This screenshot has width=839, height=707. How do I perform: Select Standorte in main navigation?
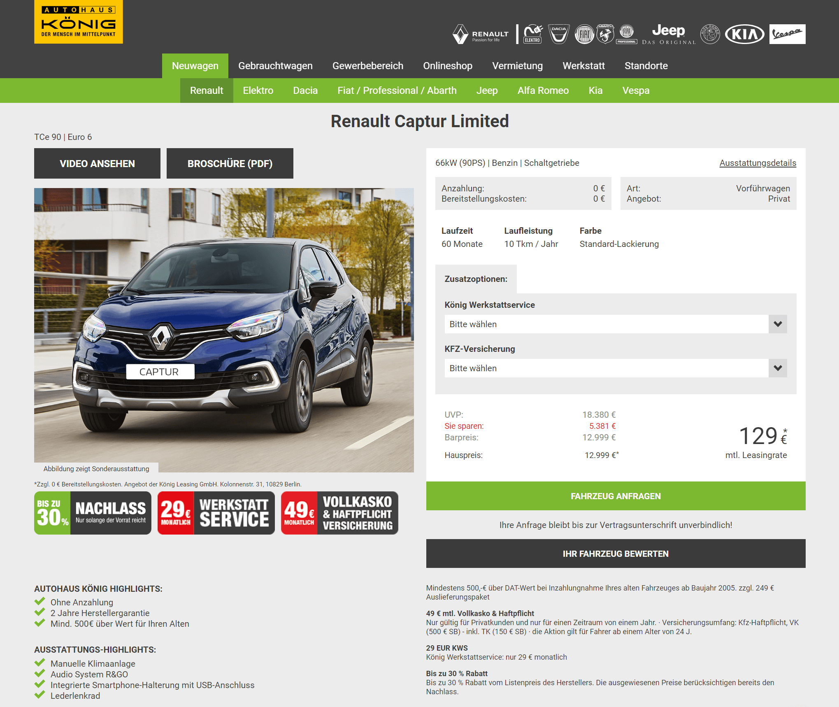[x=646, y=66]
